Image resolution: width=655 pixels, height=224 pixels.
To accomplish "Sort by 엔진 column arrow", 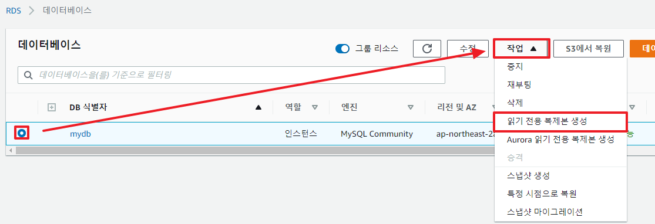I will [411, 108].
